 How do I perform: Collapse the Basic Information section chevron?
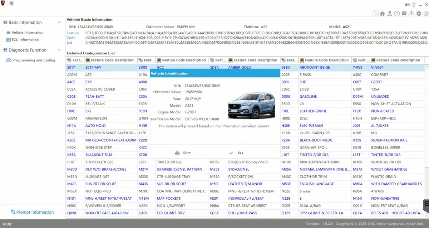(59, 22)
